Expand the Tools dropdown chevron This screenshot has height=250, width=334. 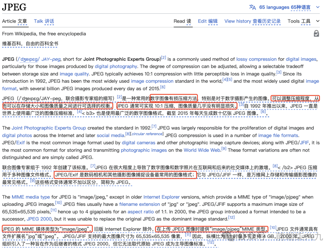318,21
